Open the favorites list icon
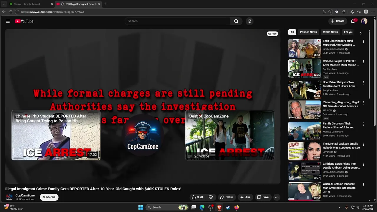377x212 pixels. pyautogui.click(x=359, y=12)
